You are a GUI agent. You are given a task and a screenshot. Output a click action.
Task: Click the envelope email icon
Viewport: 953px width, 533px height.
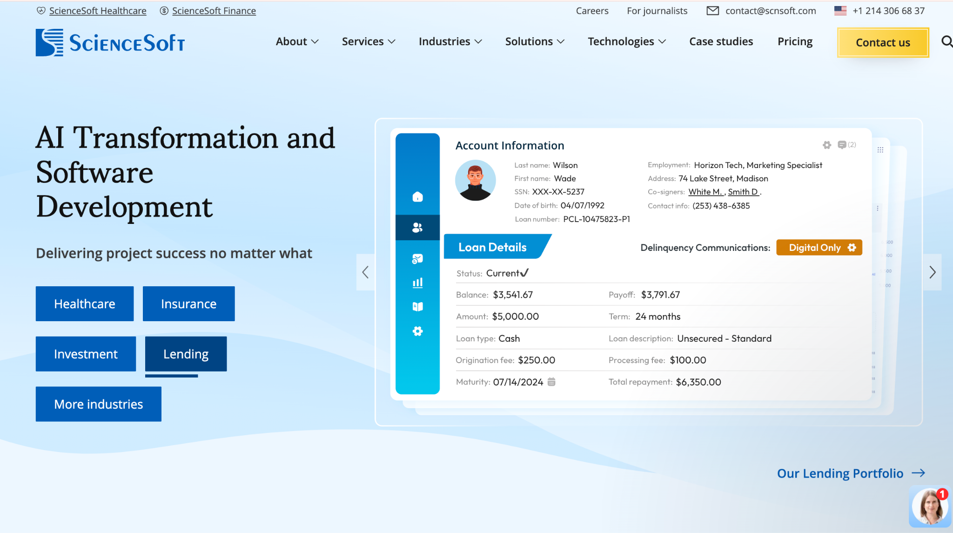tap(712, 11)
